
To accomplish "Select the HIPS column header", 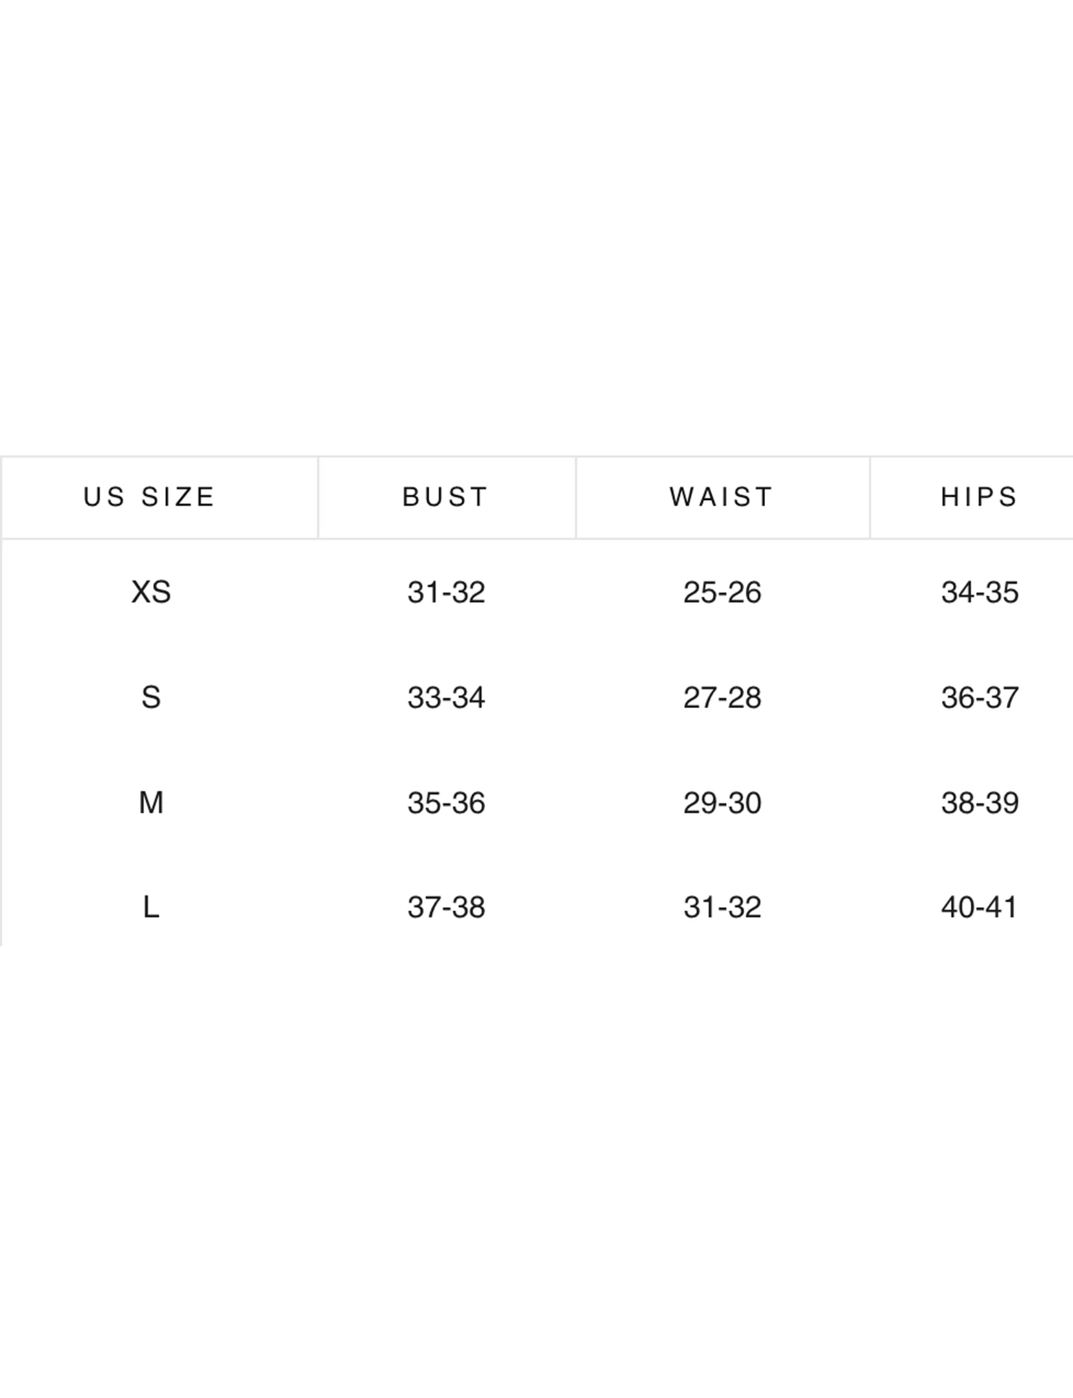I will pos(980,497).
